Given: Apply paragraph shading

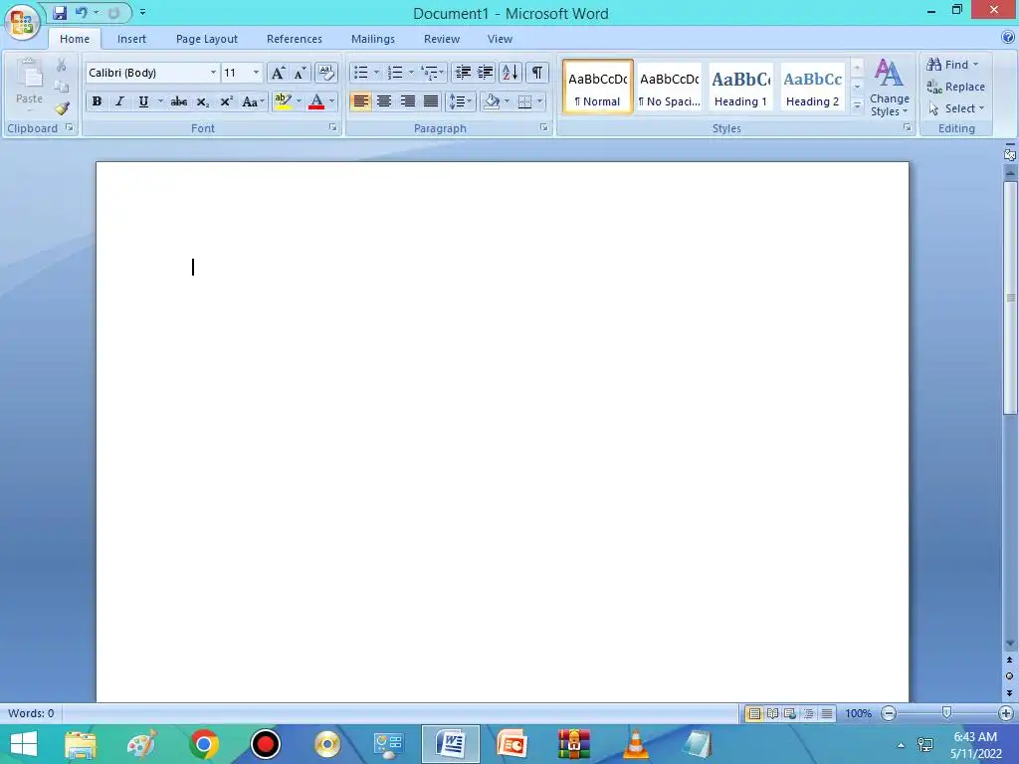Looking at the screenshot, I should (x=492, y=101).
